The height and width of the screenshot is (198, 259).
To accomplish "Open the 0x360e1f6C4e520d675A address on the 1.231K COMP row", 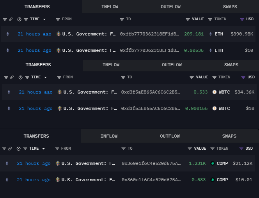I will [x=151, y=163].
